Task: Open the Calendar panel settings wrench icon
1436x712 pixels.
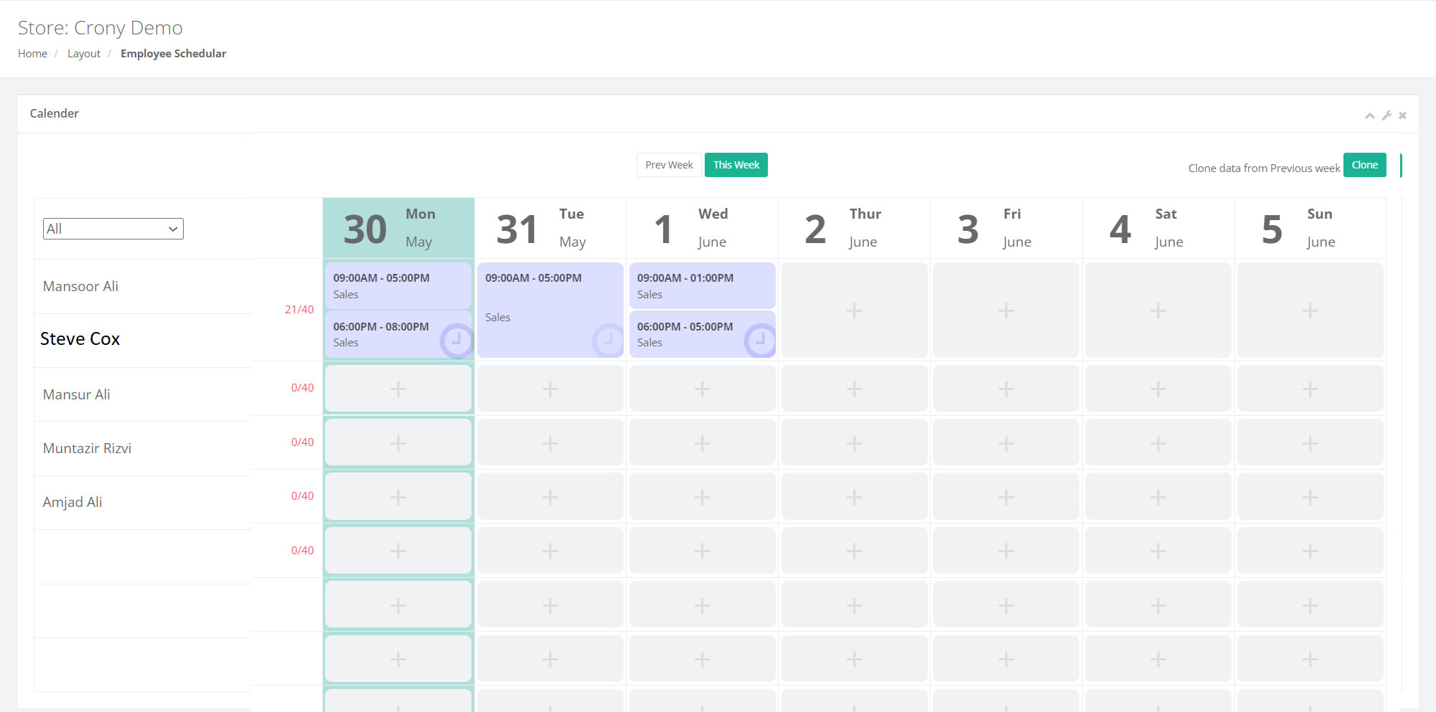Action: click(x=1386, y=115)
